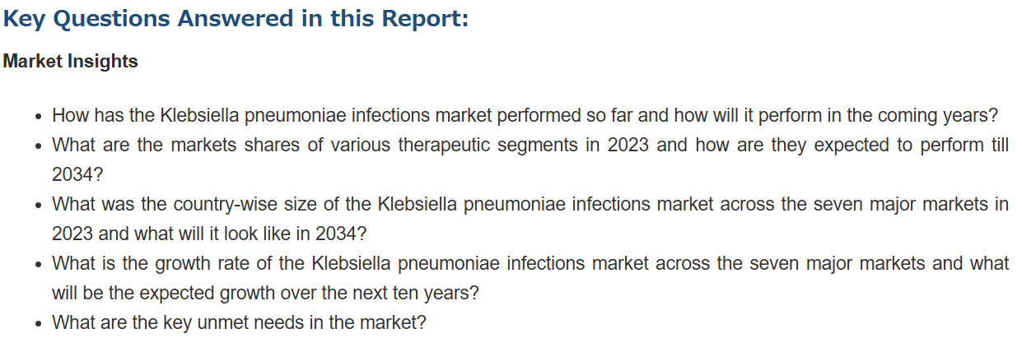Click the bullet dot before 'What are the markets shares'
The image size is (1022, 338).
tap(40, 146)
